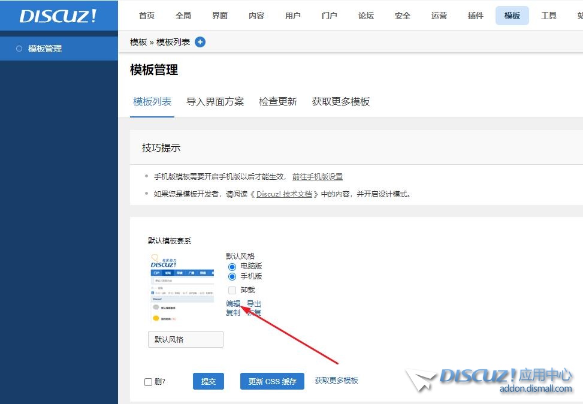Follow the 前往手机版设置 link
The height and width of the screenshot is (404, 583).
(318, 177)
